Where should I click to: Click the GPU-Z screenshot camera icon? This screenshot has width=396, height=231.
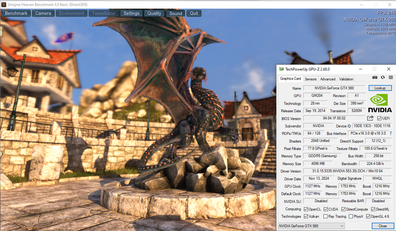point(375,77)
